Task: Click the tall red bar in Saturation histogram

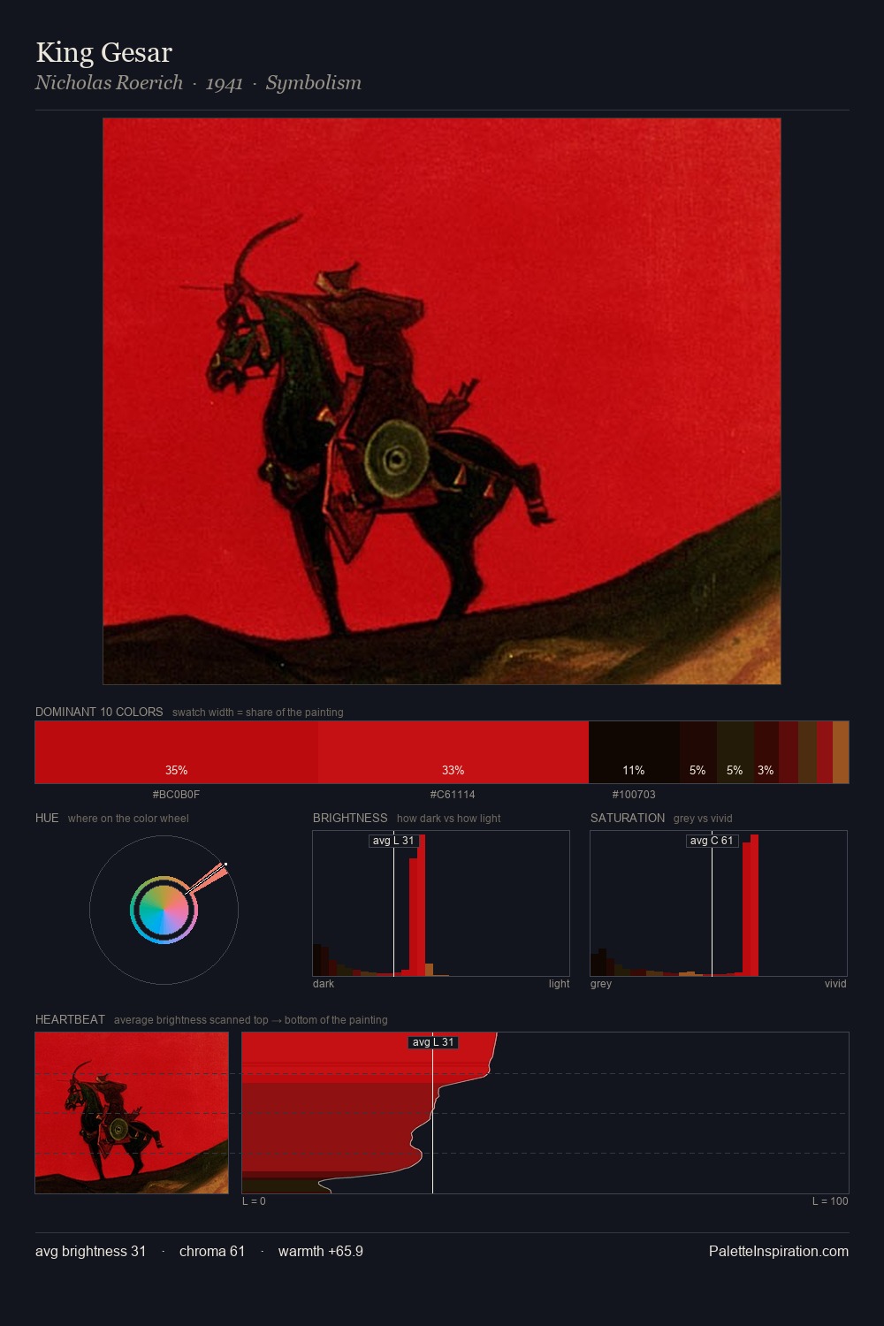Action: point(754,904)
